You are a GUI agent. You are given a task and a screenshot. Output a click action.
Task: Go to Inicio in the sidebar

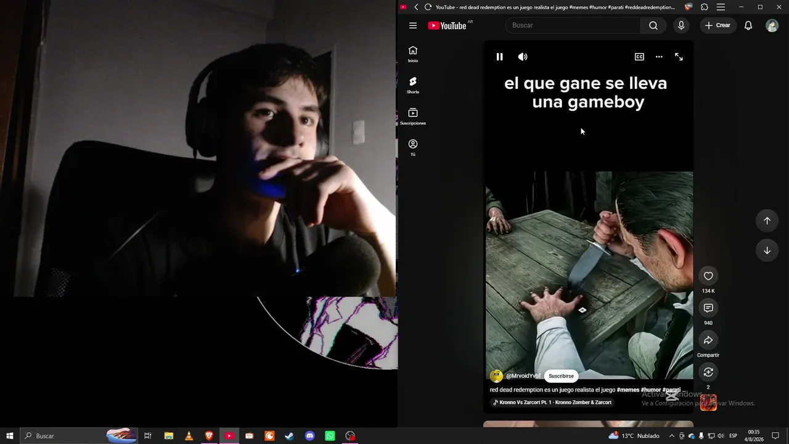[x=413, y=54]
